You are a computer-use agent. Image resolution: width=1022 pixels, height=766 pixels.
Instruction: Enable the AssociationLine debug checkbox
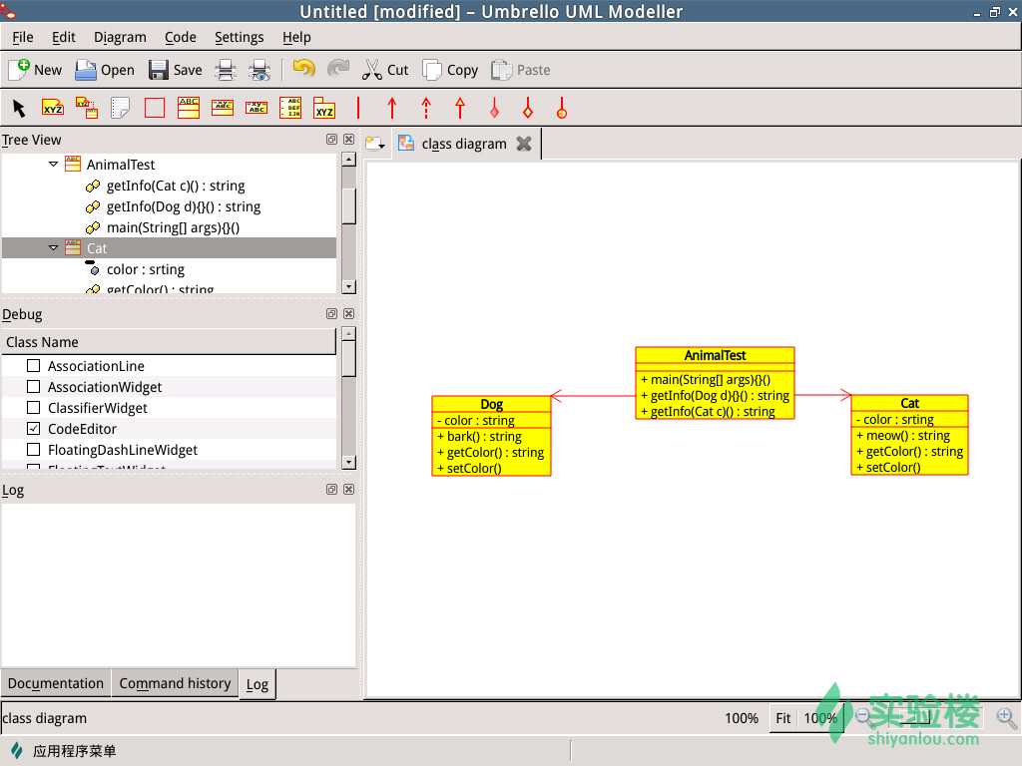[x=33, y=365]
